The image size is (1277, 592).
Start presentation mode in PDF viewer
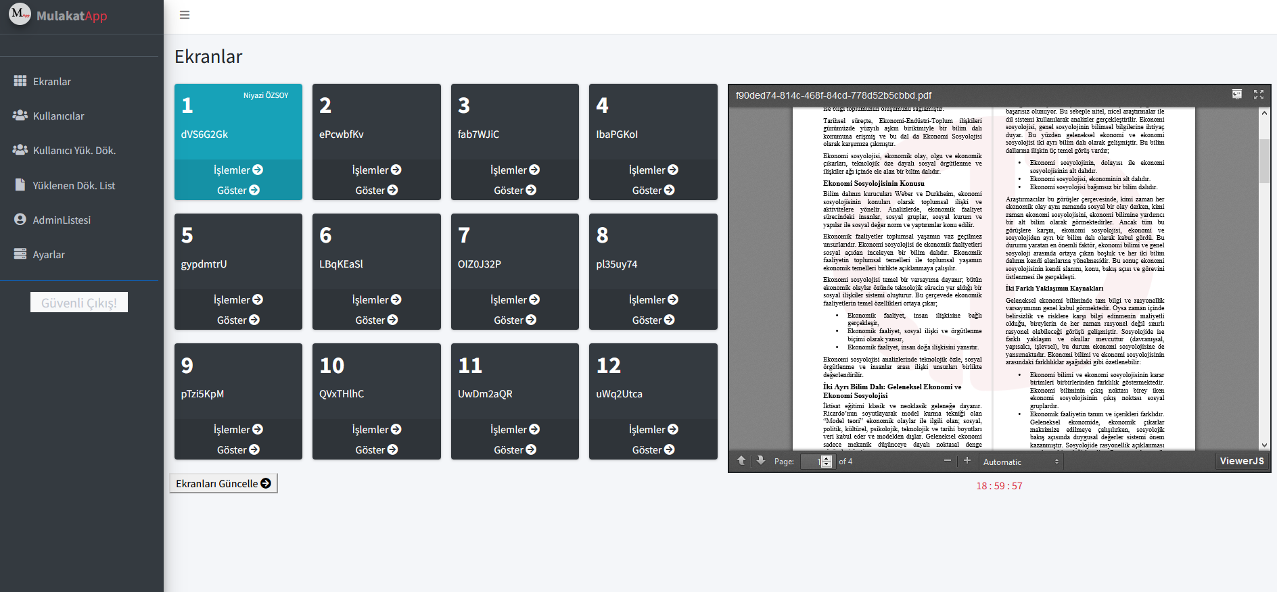tap(1236, 95)
